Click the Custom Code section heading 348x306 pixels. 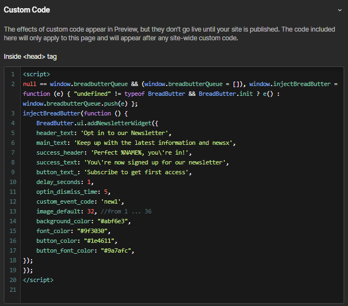(x=27, y=10)
